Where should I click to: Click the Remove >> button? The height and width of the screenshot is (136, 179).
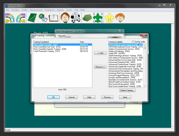pos(100,67)
